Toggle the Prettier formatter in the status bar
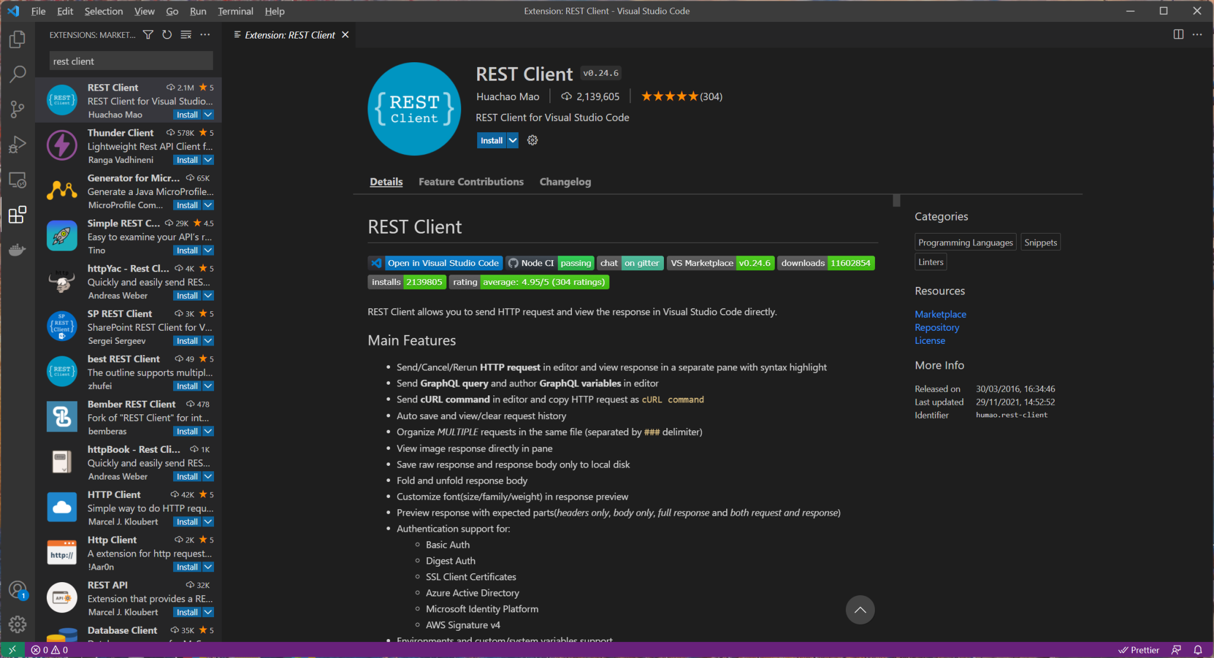The height and width of the screenshot is (658, 1214). [x=1139, y=650]
